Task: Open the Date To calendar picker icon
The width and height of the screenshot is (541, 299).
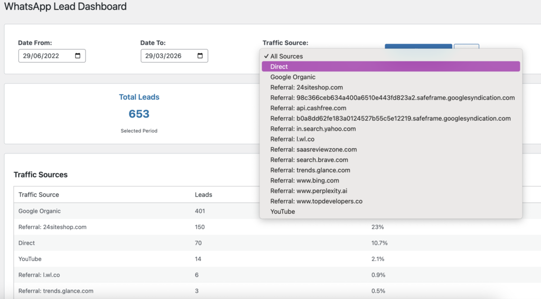Action: [200, 56]
